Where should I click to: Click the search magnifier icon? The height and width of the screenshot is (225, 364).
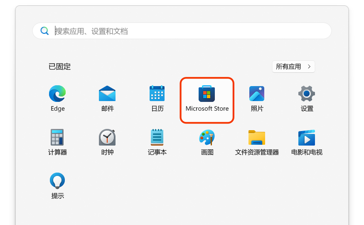point(44,31)
